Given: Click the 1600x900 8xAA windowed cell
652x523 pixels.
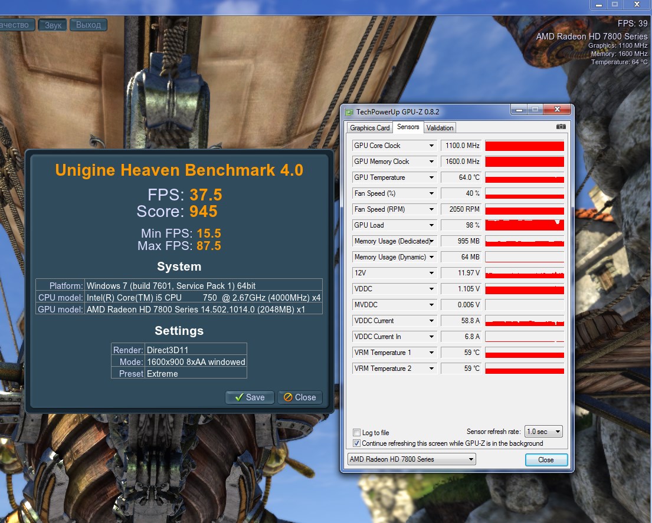Looking at the screenshot, I should 196,362.
